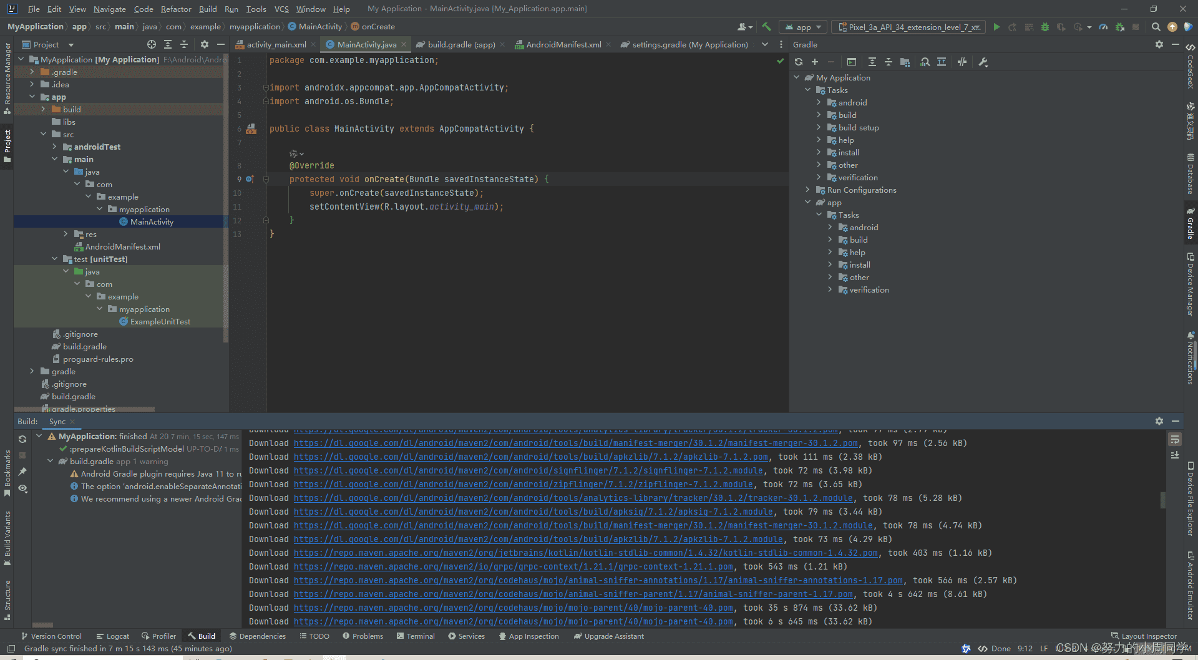The width and height of the screenshot is (1198, 660).
Task: Open the Gradle build tool settings wrench
Action: [x=983, y=62]
